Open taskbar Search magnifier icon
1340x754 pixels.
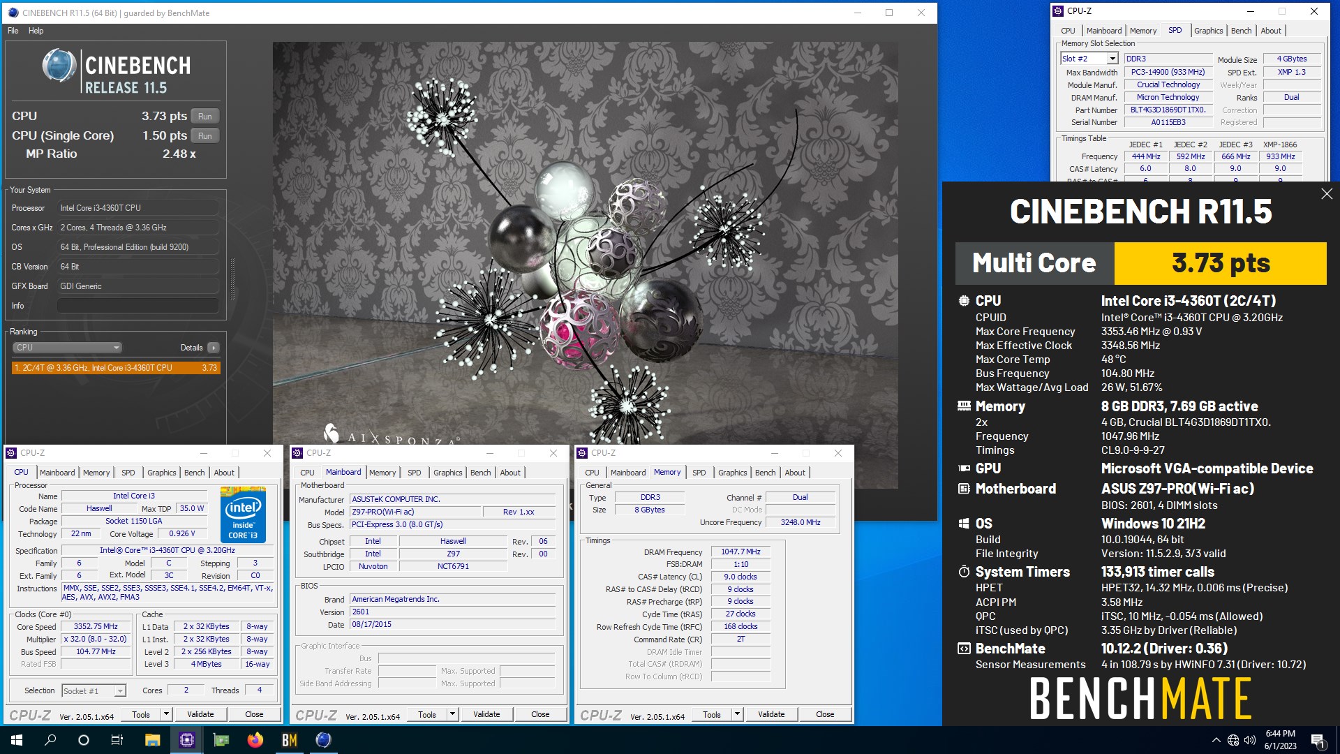pyautogui.click(x=50, y=740)
